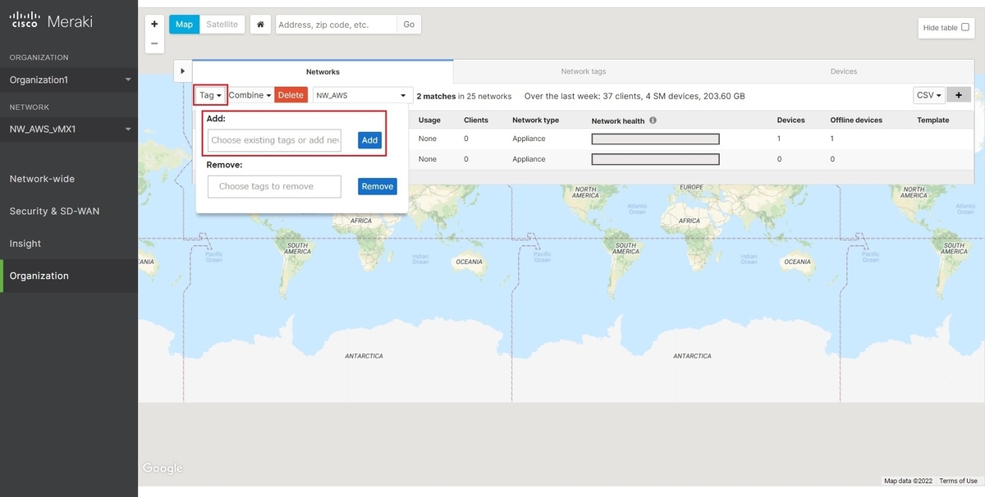This screenshot has width=985, height=497.
Task: Open the NW_AWS_vMX1 network dropdown
Action: (69, 130)
